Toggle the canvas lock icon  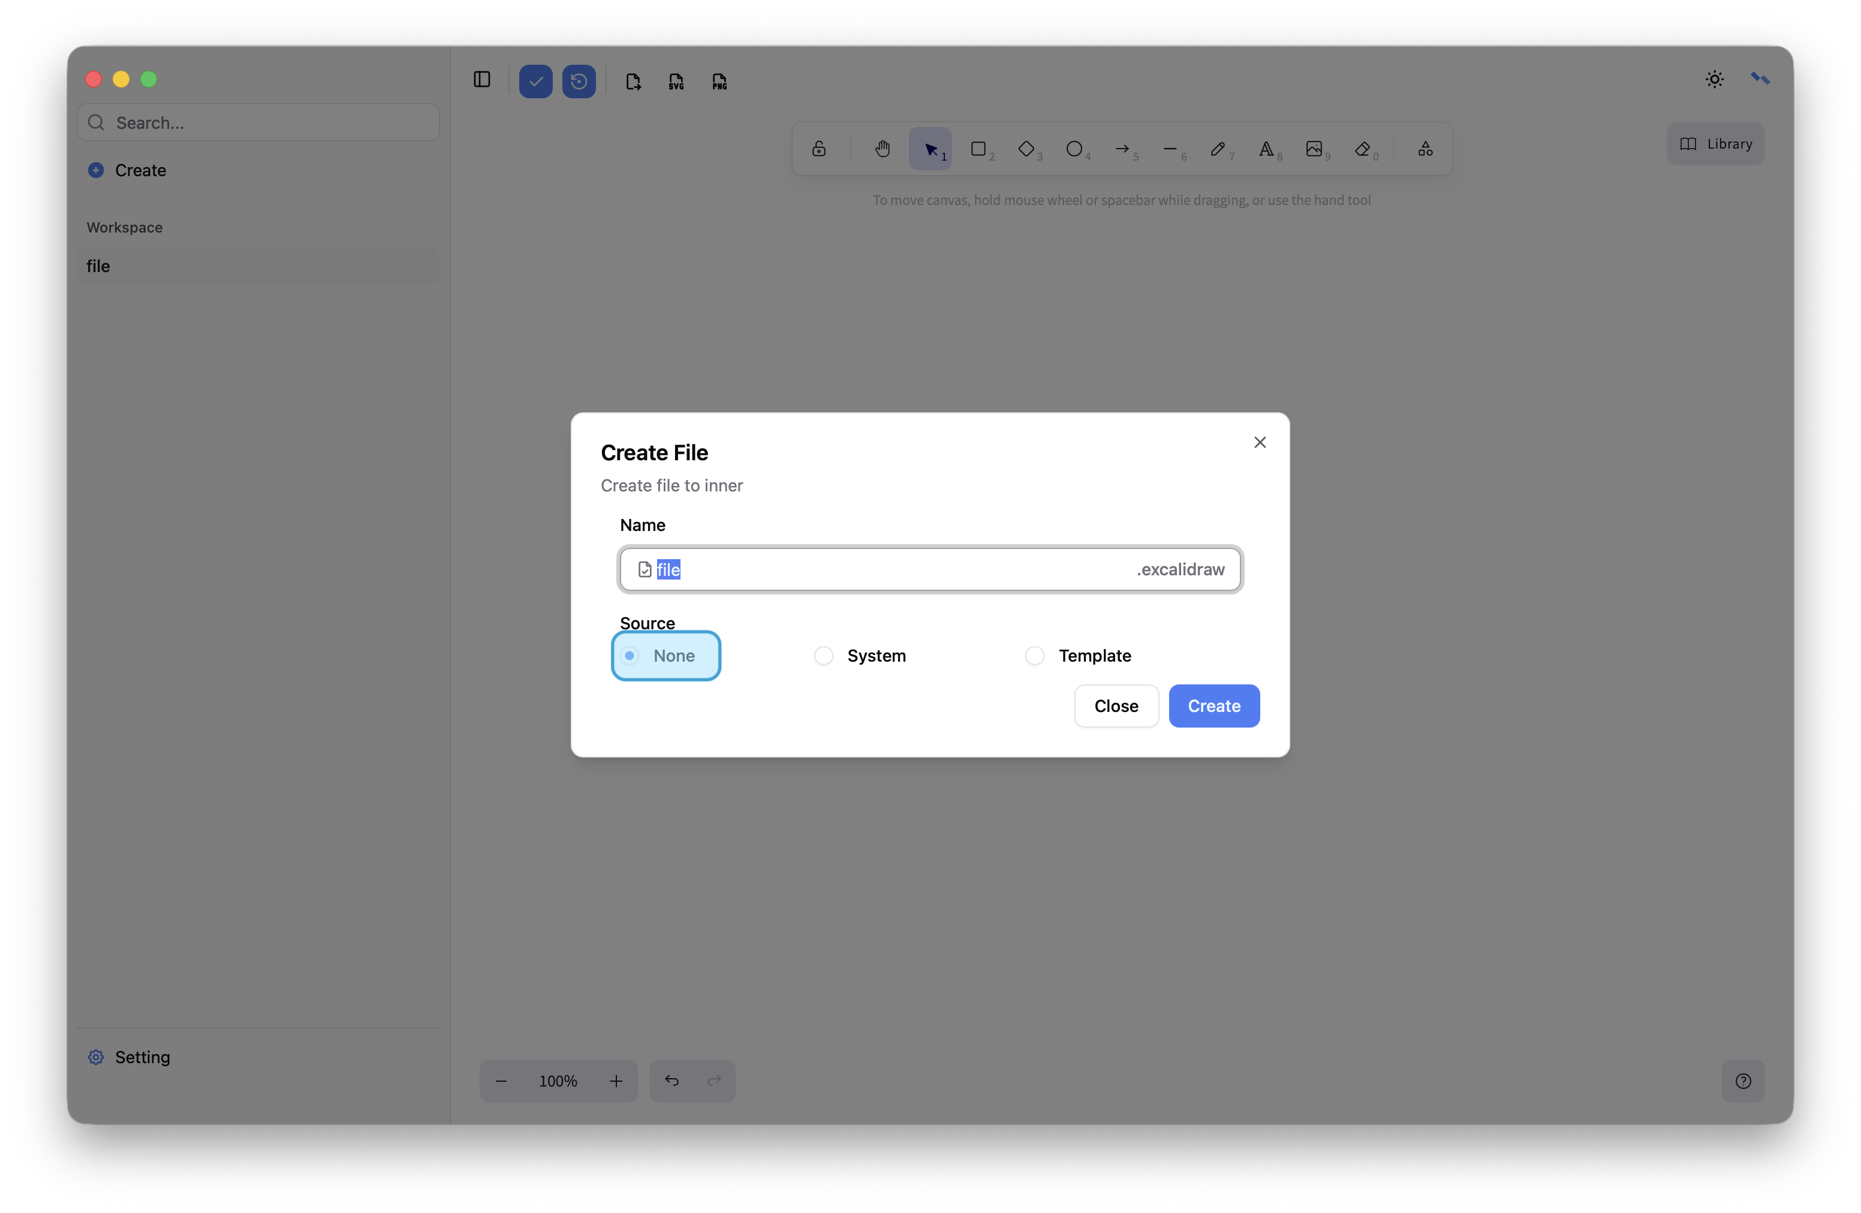point(818,149)
